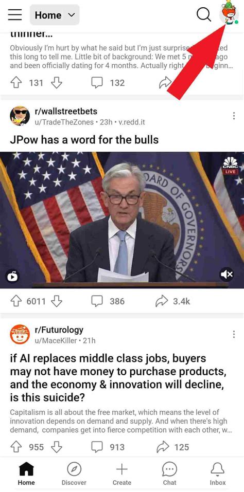This screenshot has width=244, height=492.
Task: Open the three-dot menu on Futurology post
Action: (234, 334)
